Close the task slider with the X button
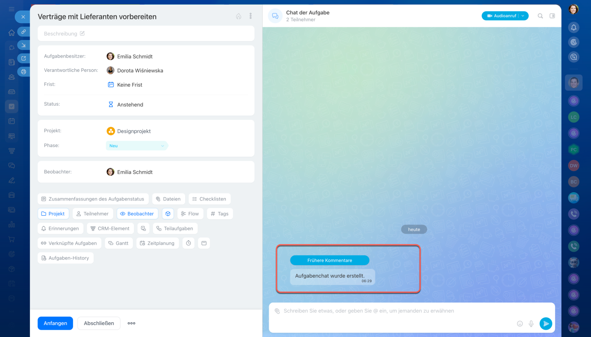 [x=23, y=17]
